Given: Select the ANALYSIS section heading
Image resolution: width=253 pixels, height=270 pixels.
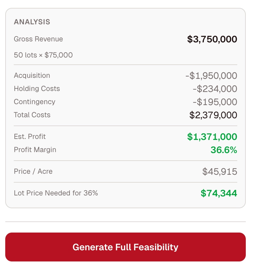Looking at the screenshot, I should [x=32, y=22].
